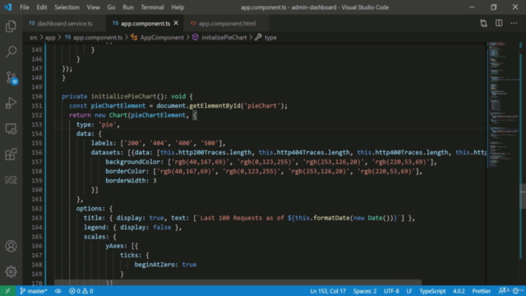Screen dimensions: 526x296
Task: Change indentation via Spaces: 2
Action: click(x=365, y=291)
